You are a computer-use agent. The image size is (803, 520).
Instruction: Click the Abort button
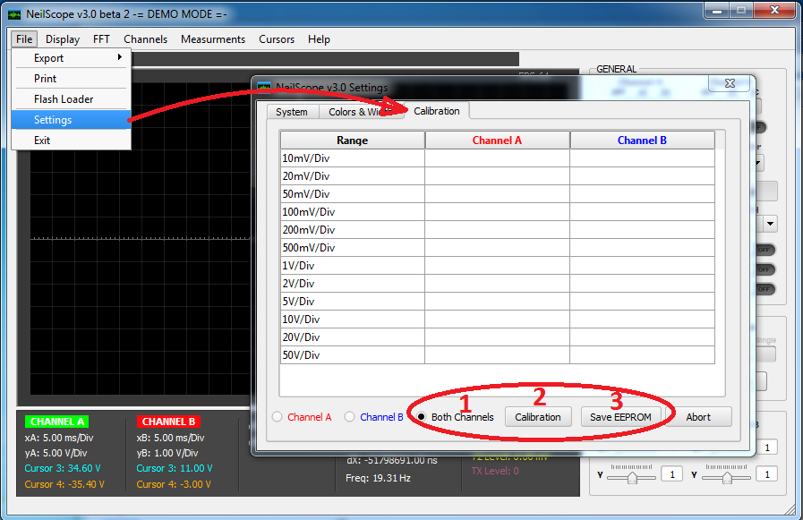coord(698,417)
